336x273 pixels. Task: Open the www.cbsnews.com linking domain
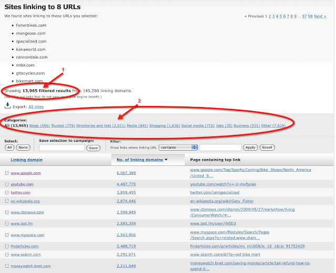tap(27, 212)
